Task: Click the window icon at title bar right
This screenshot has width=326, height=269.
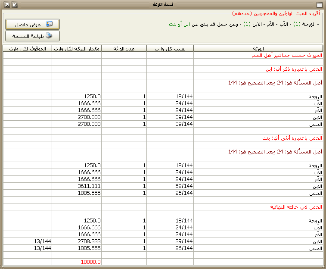Action: pyautogui.click(x=319, y=4)
